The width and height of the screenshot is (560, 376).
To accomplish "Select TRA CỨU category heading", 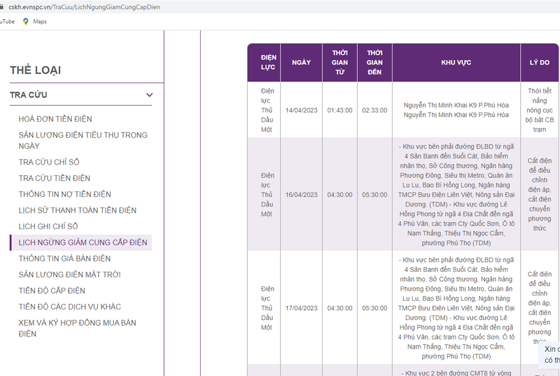I will pos(28,95).
